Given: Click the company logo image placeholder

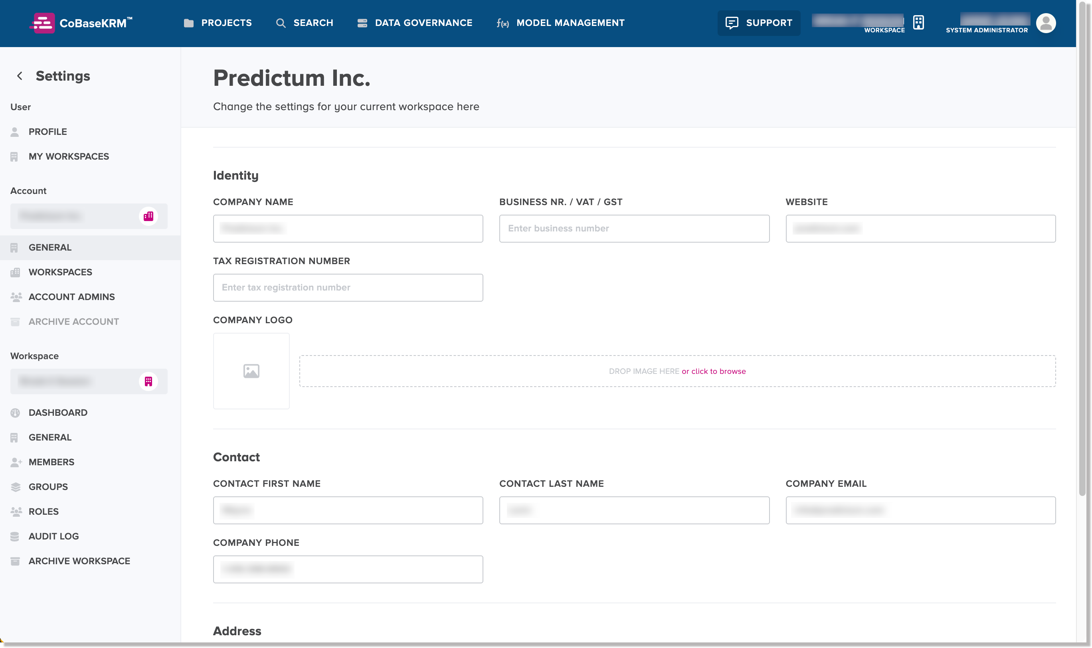Looking at the screenshot, I should tap(251, 371).
